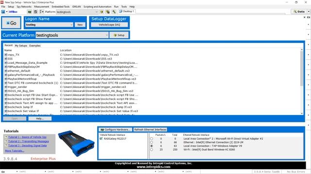Click the RADGalaxy device image

pos(76,143)
